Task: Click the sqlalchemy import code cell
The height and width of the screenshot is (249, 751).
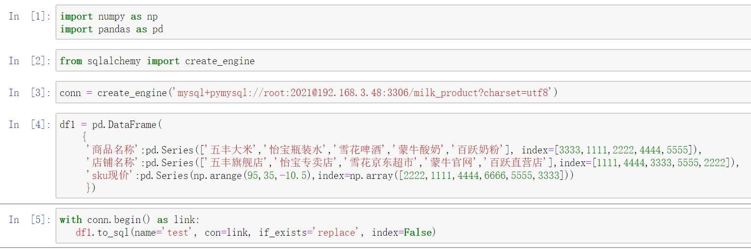Action: click(402, 61)
